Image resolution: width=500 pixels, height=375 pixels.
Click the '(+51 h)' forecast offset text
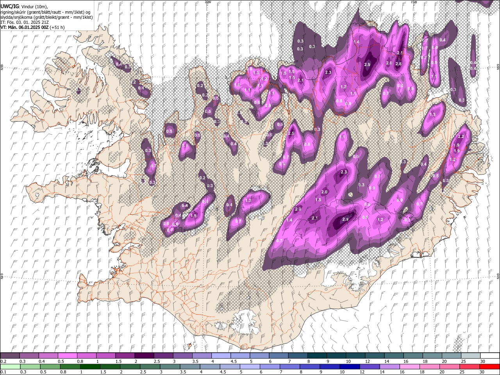[x=57, y=27]
